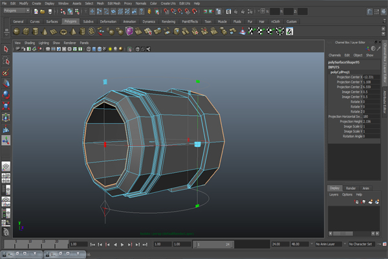This screenshot has height=259, width=388.
Task: Switch to single perspective view layout
Action: 6,166
